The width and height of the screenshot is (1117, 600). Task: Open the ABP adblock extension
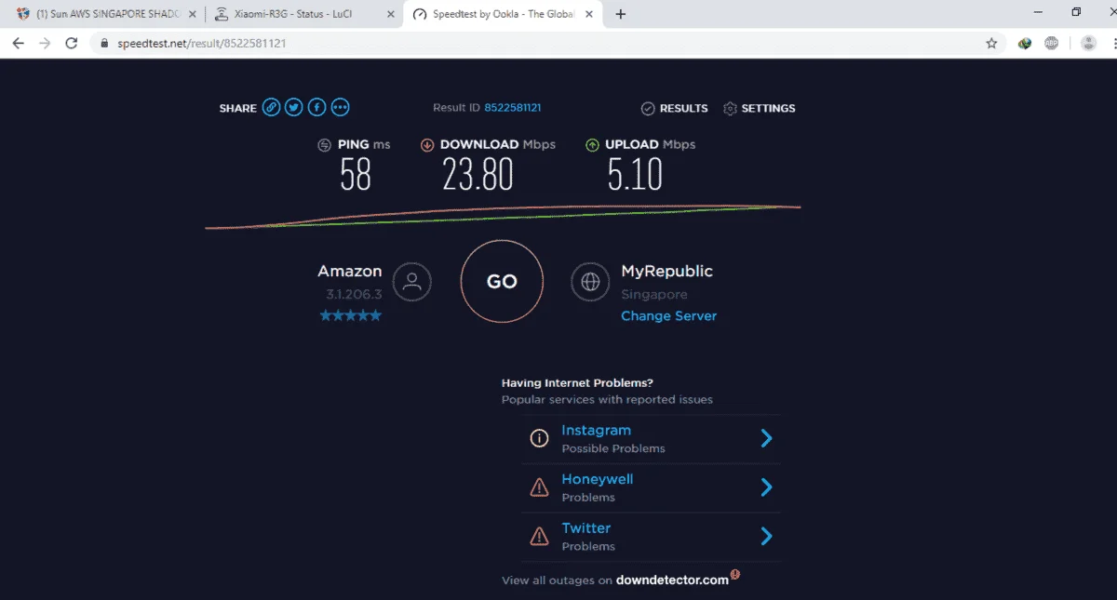1051,43
